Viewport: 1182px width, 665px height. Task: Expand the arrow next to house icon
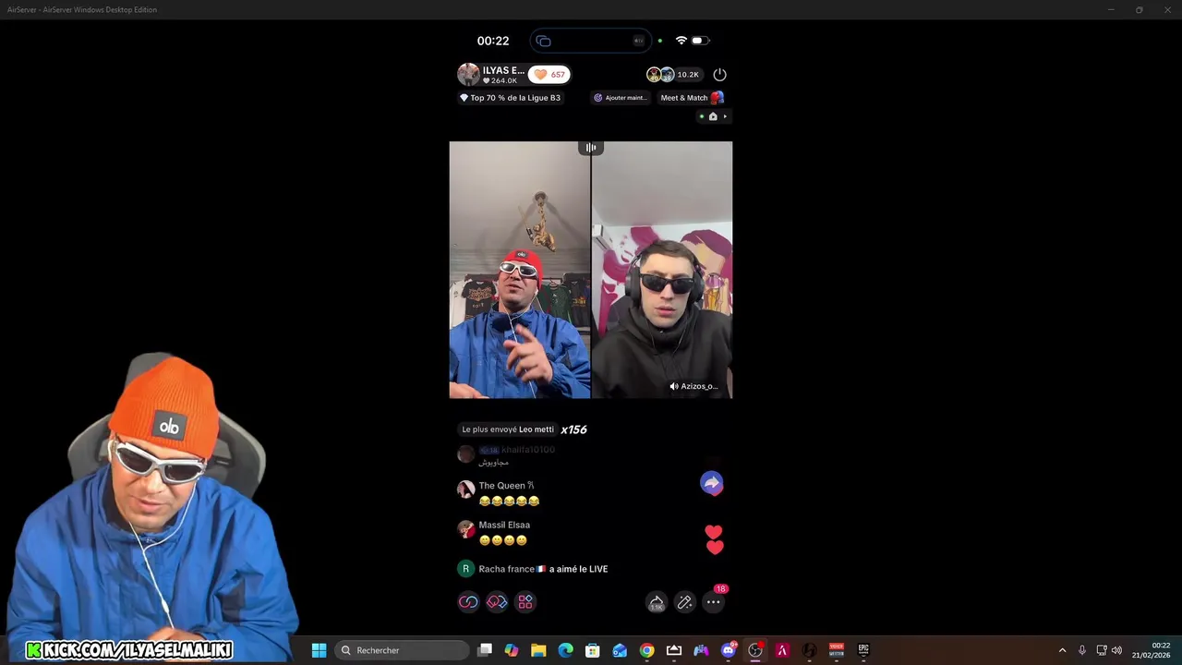coord(725,116)
